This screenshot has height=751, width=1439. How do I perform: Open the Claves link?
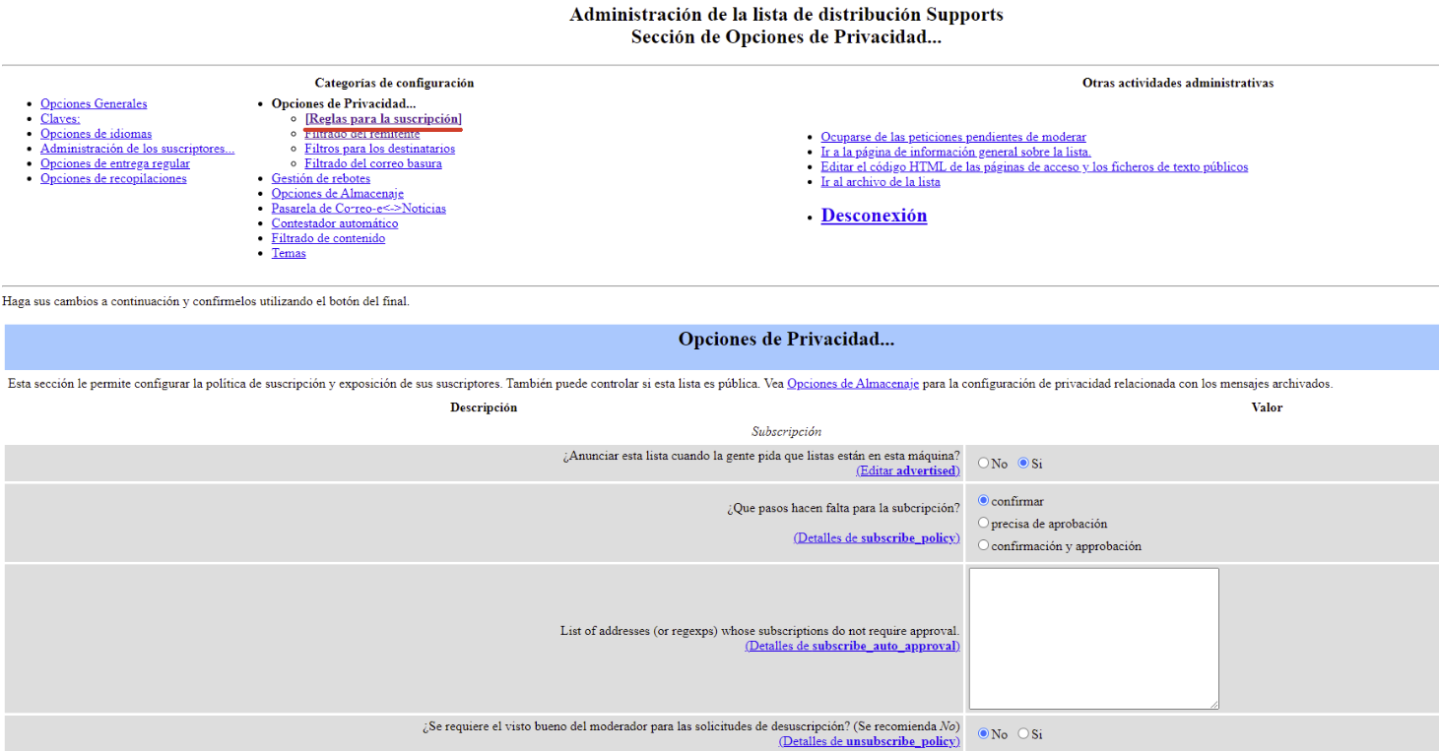pyautogui.click(x=60, y=118)
